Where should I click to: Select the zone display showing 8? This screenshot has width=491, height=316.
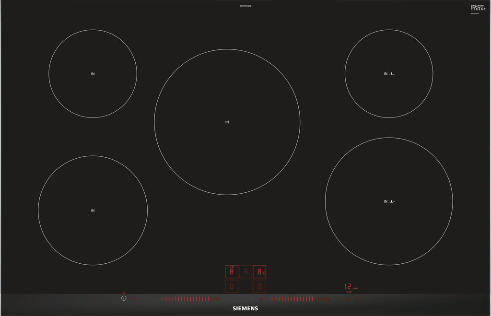point(232,272)
